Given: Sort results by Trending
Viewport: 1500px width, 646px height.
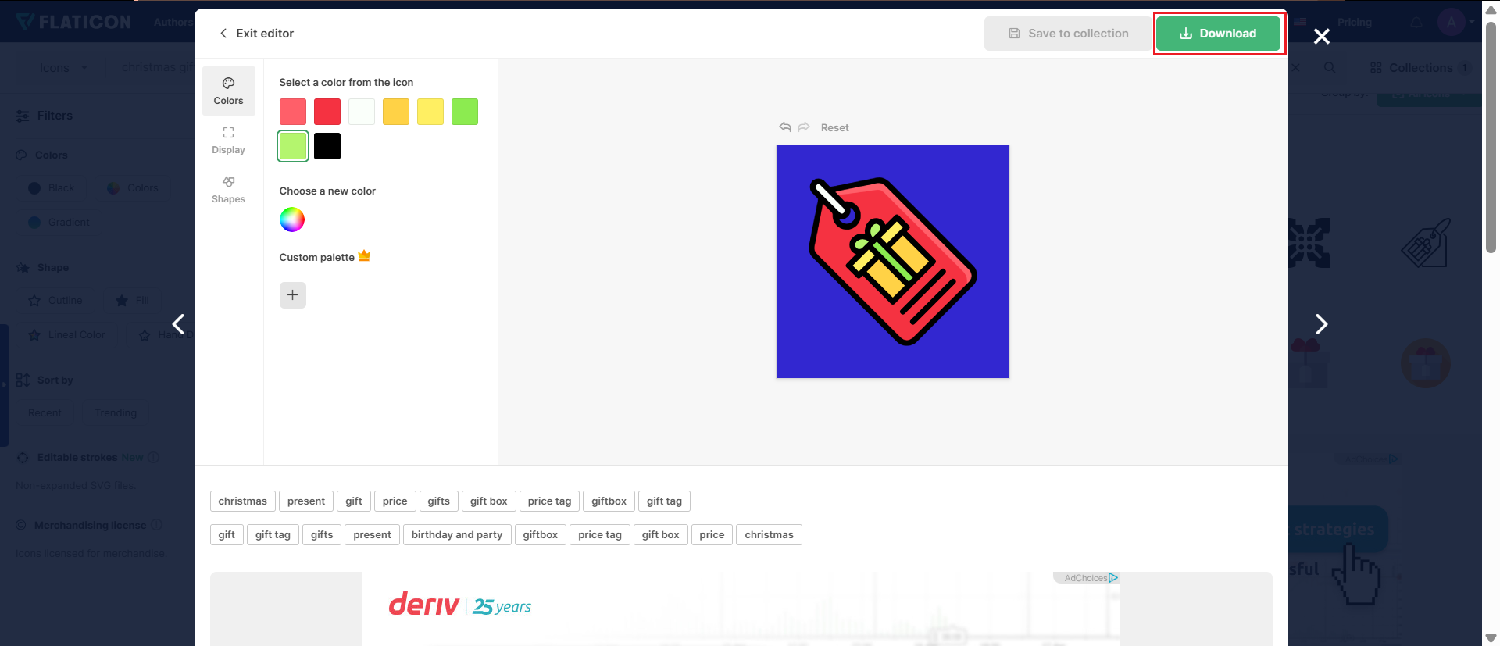Looking at the screenshot, I should pos(116,413).
